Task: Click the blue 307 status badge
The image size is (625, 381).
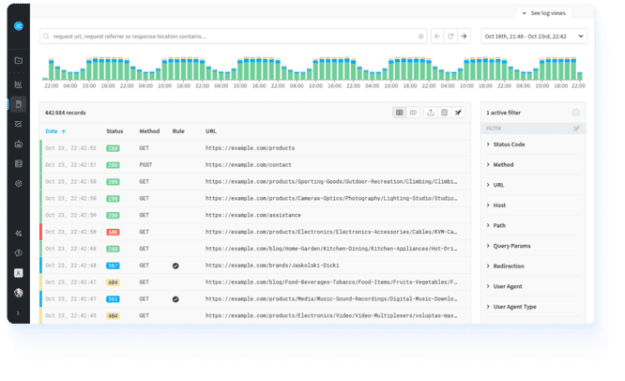Action: pyautogui.click(x=113, y=266)
